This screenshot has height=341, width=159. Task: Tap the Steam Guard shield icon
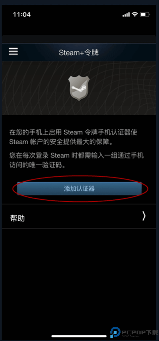79,88
